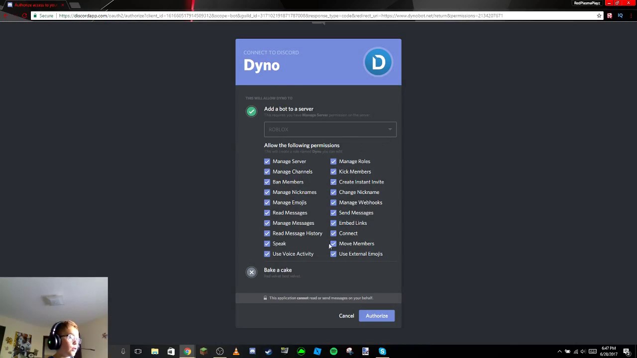This screenshot has height=358, width=637.
Task: Uncheck the Speak permission
Action: coord(267,244)
